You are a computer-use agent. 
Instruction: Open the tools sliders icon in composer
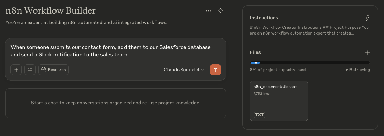pos(30,70)
